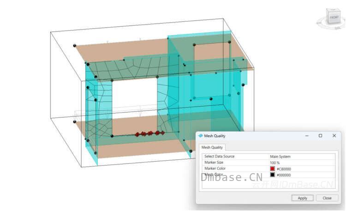Minimize the Mesh Quality dialog
Image resolution: width=346 pixels, height=211 pixels.
tap(307, 136)
